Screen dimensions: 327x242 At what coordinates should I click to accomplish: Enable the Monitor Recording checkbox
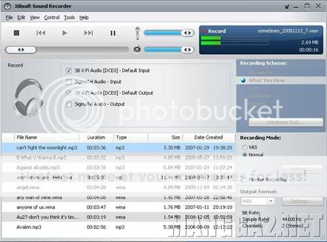point(244,179)
